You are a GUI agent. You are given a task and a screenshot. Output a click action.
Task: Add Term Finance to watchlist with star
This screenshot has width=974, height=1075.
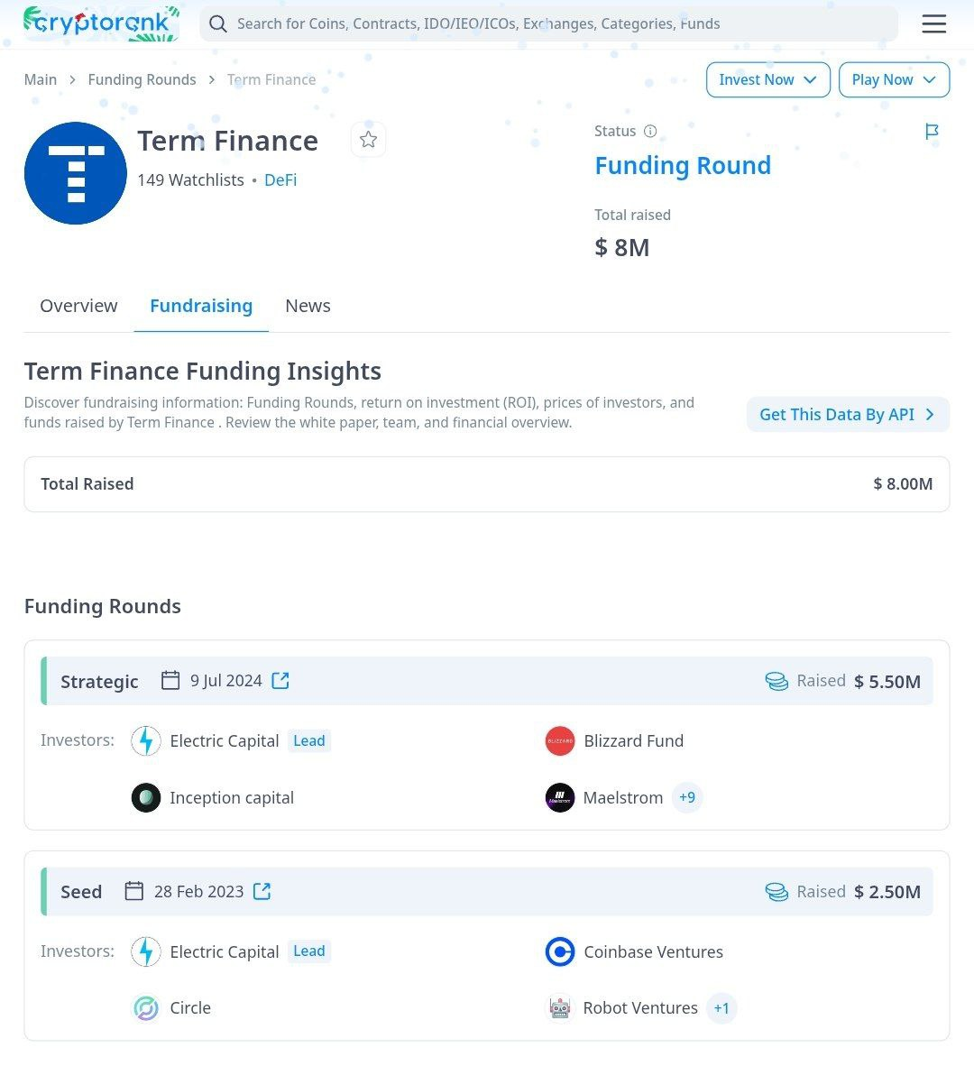click(368, 140)
